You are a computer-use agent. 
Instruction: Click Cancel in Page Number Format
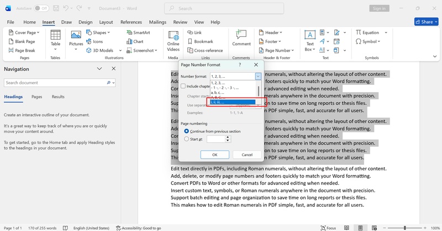click(247, 154)
